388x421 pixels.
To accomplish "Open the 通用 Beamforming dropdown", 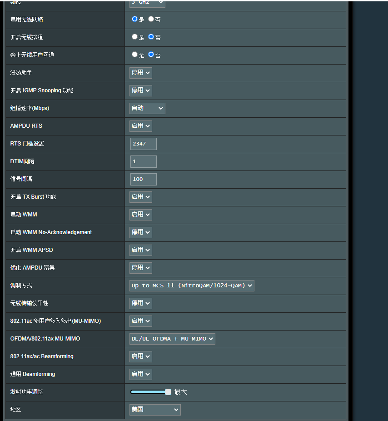I will pos(141,374).
